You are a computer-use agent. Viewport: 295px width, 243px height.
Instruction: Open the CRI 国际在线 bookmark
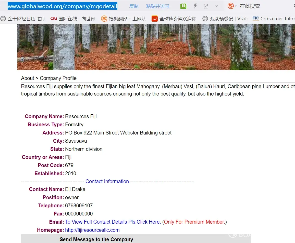pos(73,19)
